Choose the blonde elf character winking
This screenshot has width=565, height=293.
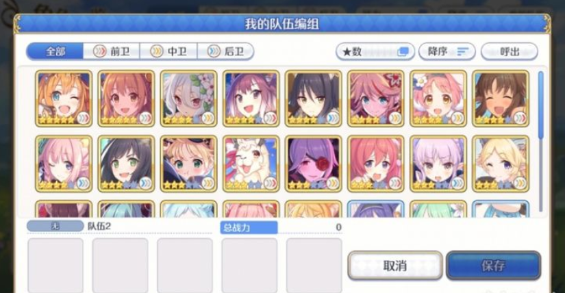501,164
